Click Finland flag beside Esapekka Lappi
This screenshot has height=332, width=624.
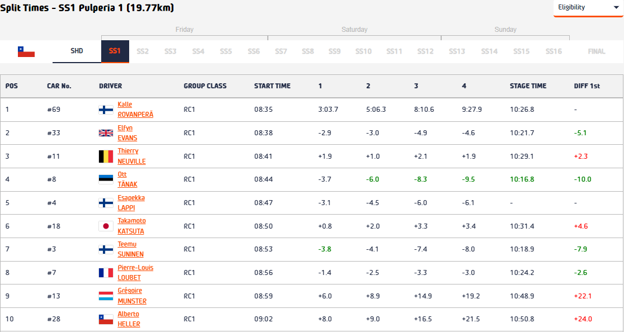[106, 203]
